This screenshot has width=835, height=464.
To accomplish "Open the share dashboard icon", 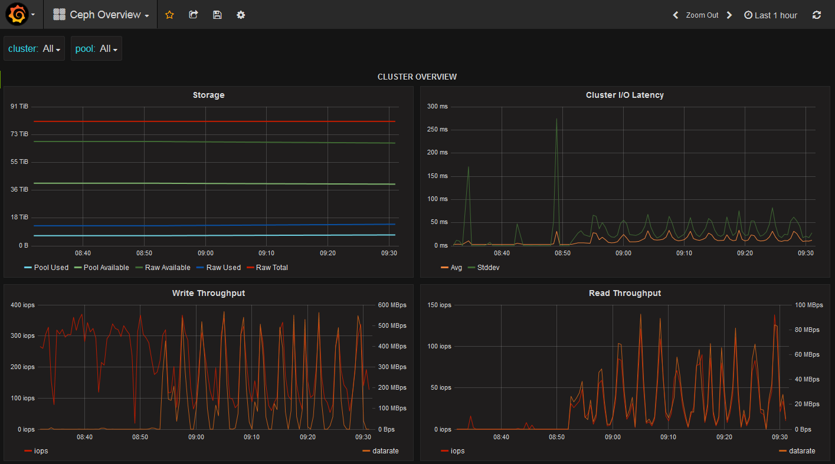I will 193,15.
